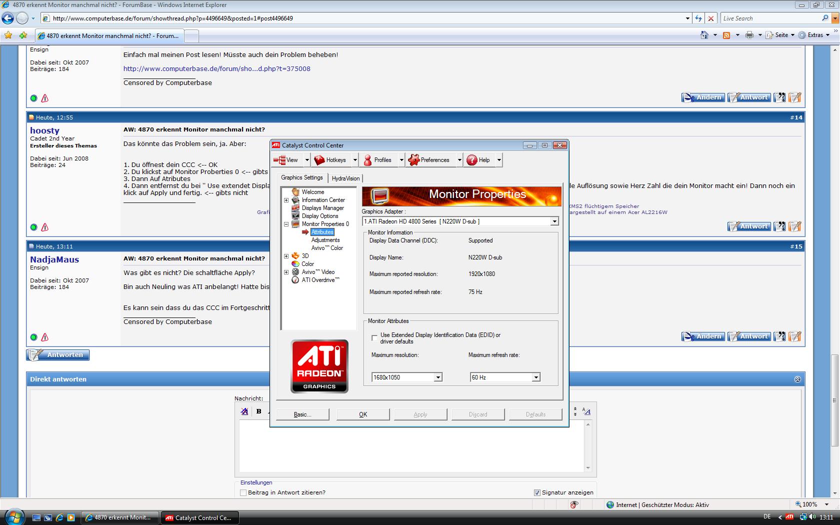Go back in Internet Explorer

point(8,18)
